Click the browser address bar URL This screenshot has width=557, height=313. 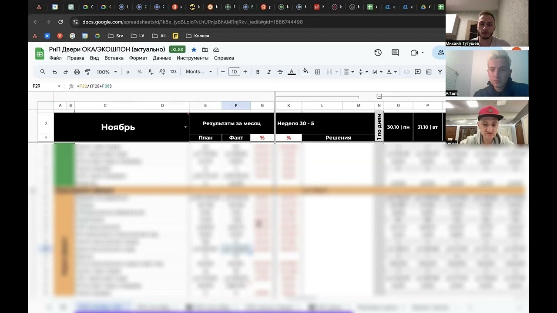(x=192, y=22)
